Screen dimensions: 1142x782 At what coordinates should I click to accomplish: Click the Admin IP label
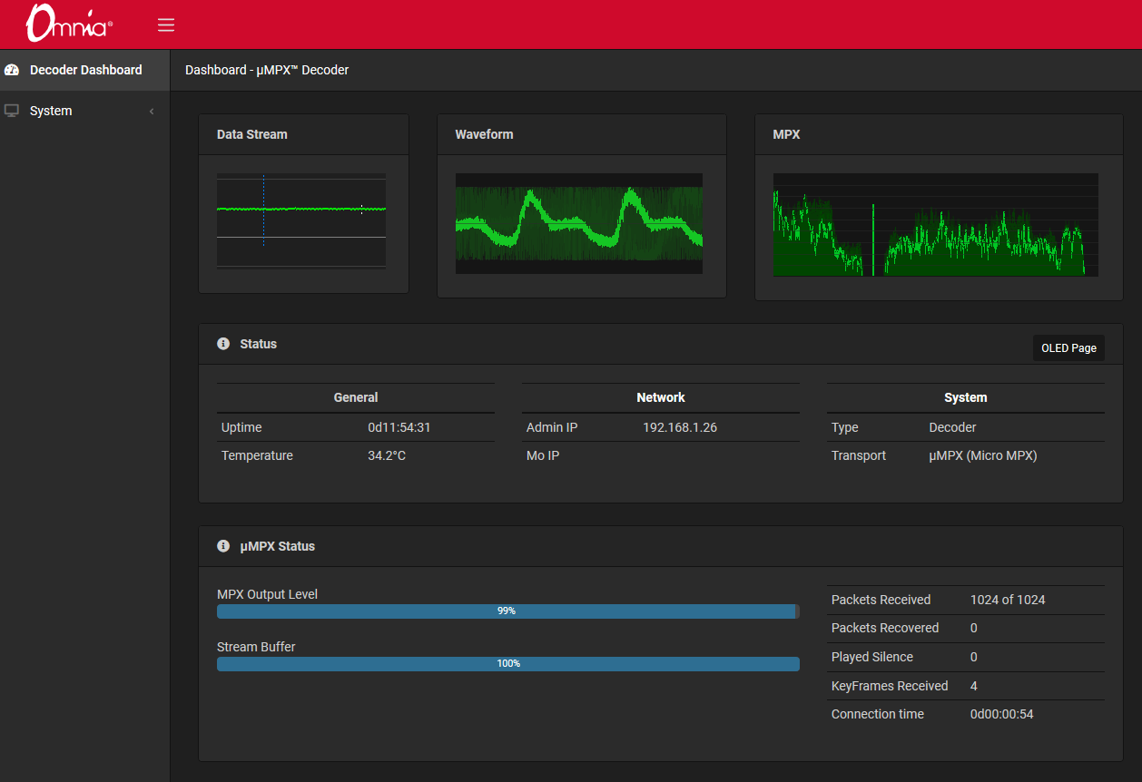(x=552, y=427)
